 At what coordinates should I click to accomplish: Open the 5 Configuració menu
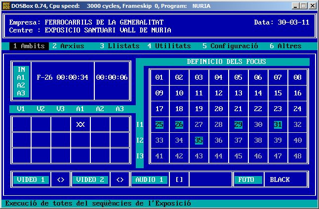coord(230,46)
